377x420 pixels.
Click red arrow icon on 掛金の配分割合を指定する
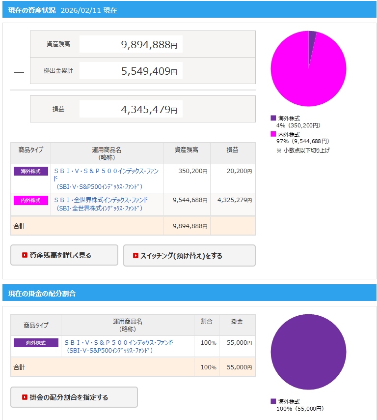coord(25,397)
